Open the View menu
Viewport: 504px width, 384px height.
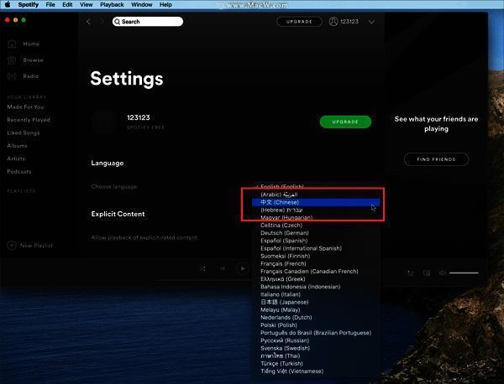click(87, 4)
